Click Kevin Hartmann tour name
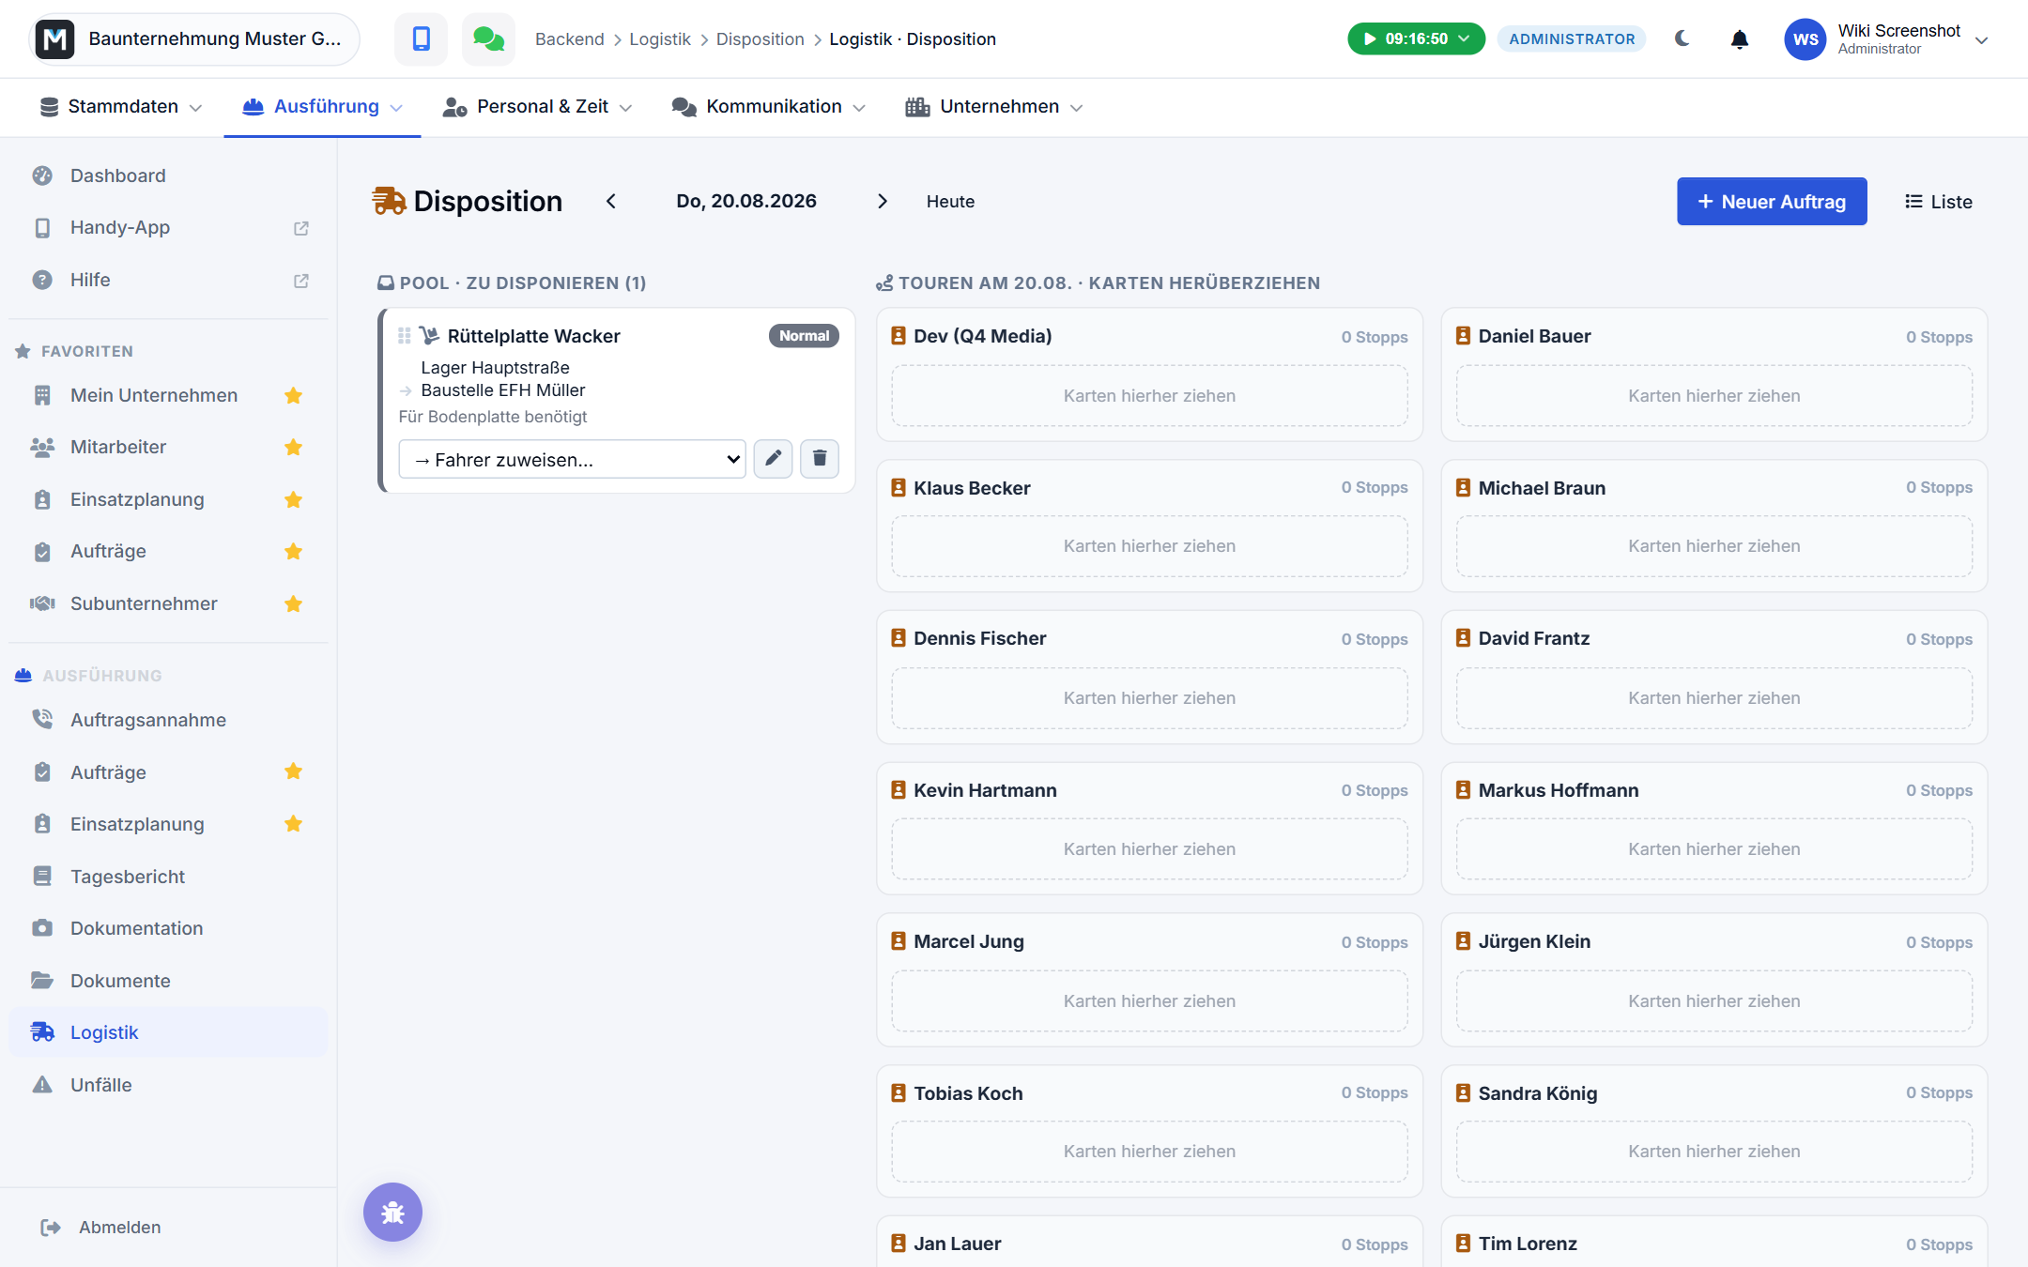 click(x=985, y=790)
